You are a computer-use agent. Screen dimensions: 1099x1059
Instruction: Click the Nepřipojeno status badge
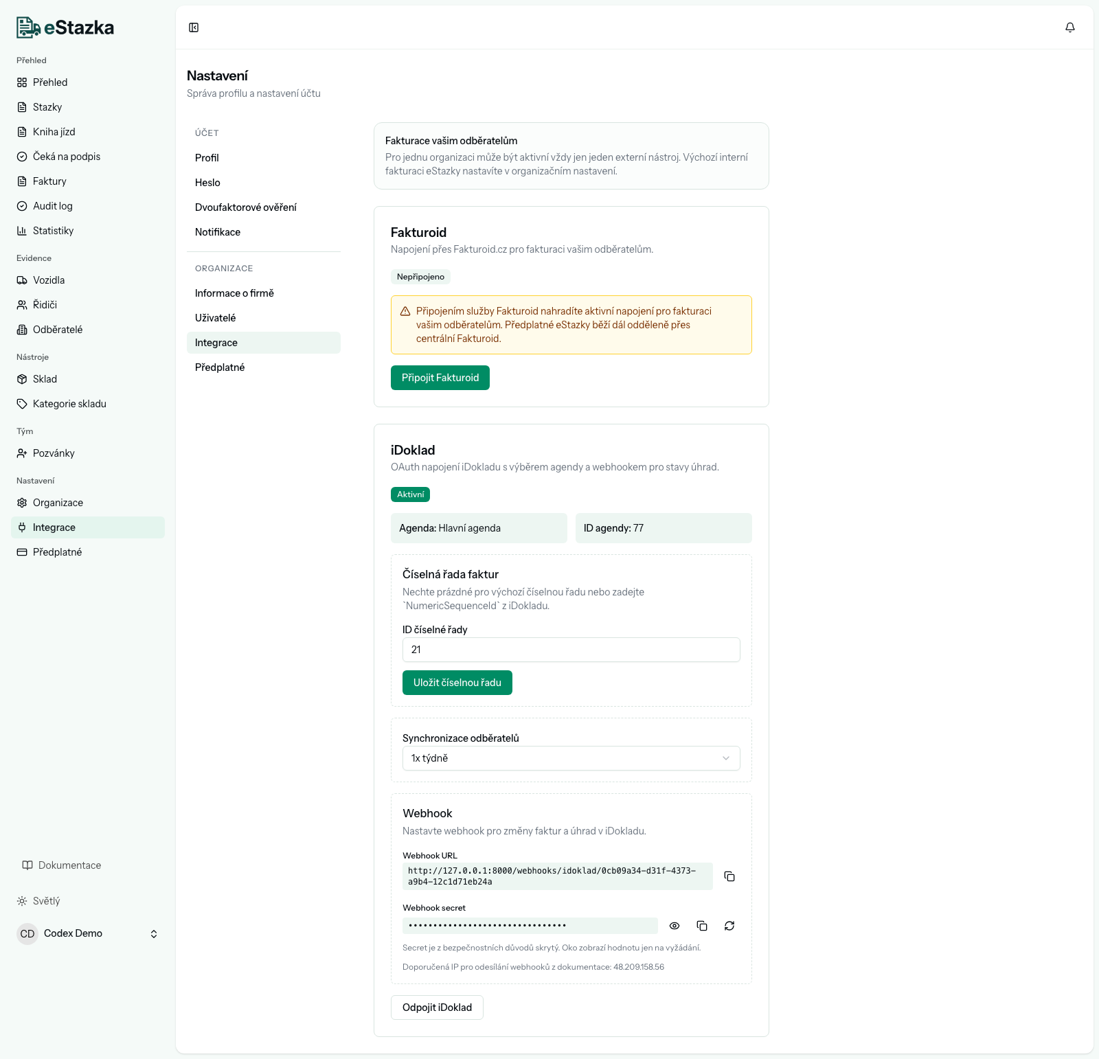[420, 277]
